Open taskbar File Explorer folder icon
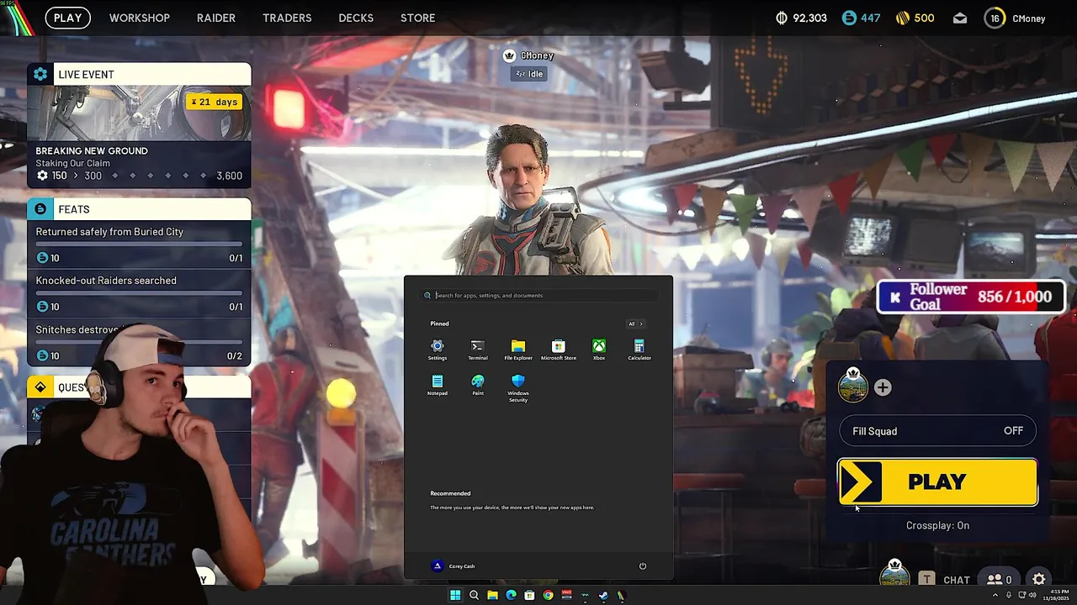This screenshot has width=1077, height=605. click(x=492, y=595)
